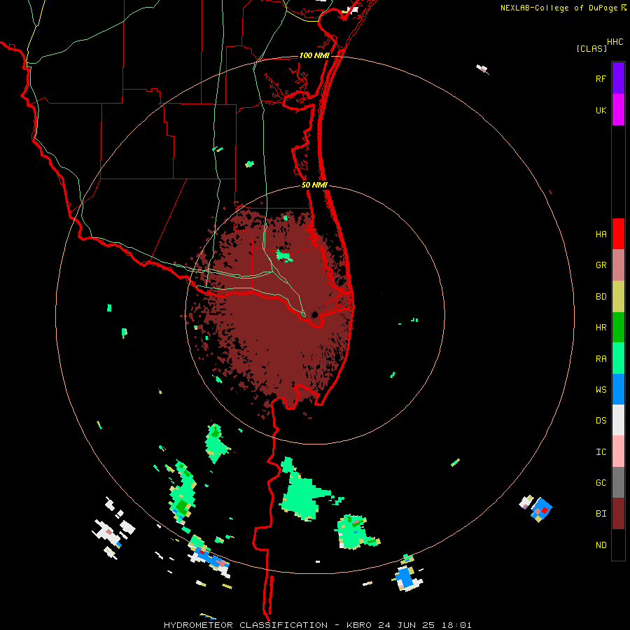Select the 'GR' legend label
630x630 pixels.
point(601,265)
